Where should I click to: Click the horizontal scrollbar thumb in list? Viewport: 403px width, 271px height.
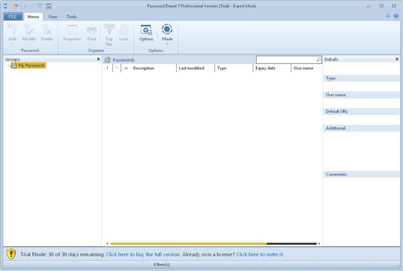[188, 243]
